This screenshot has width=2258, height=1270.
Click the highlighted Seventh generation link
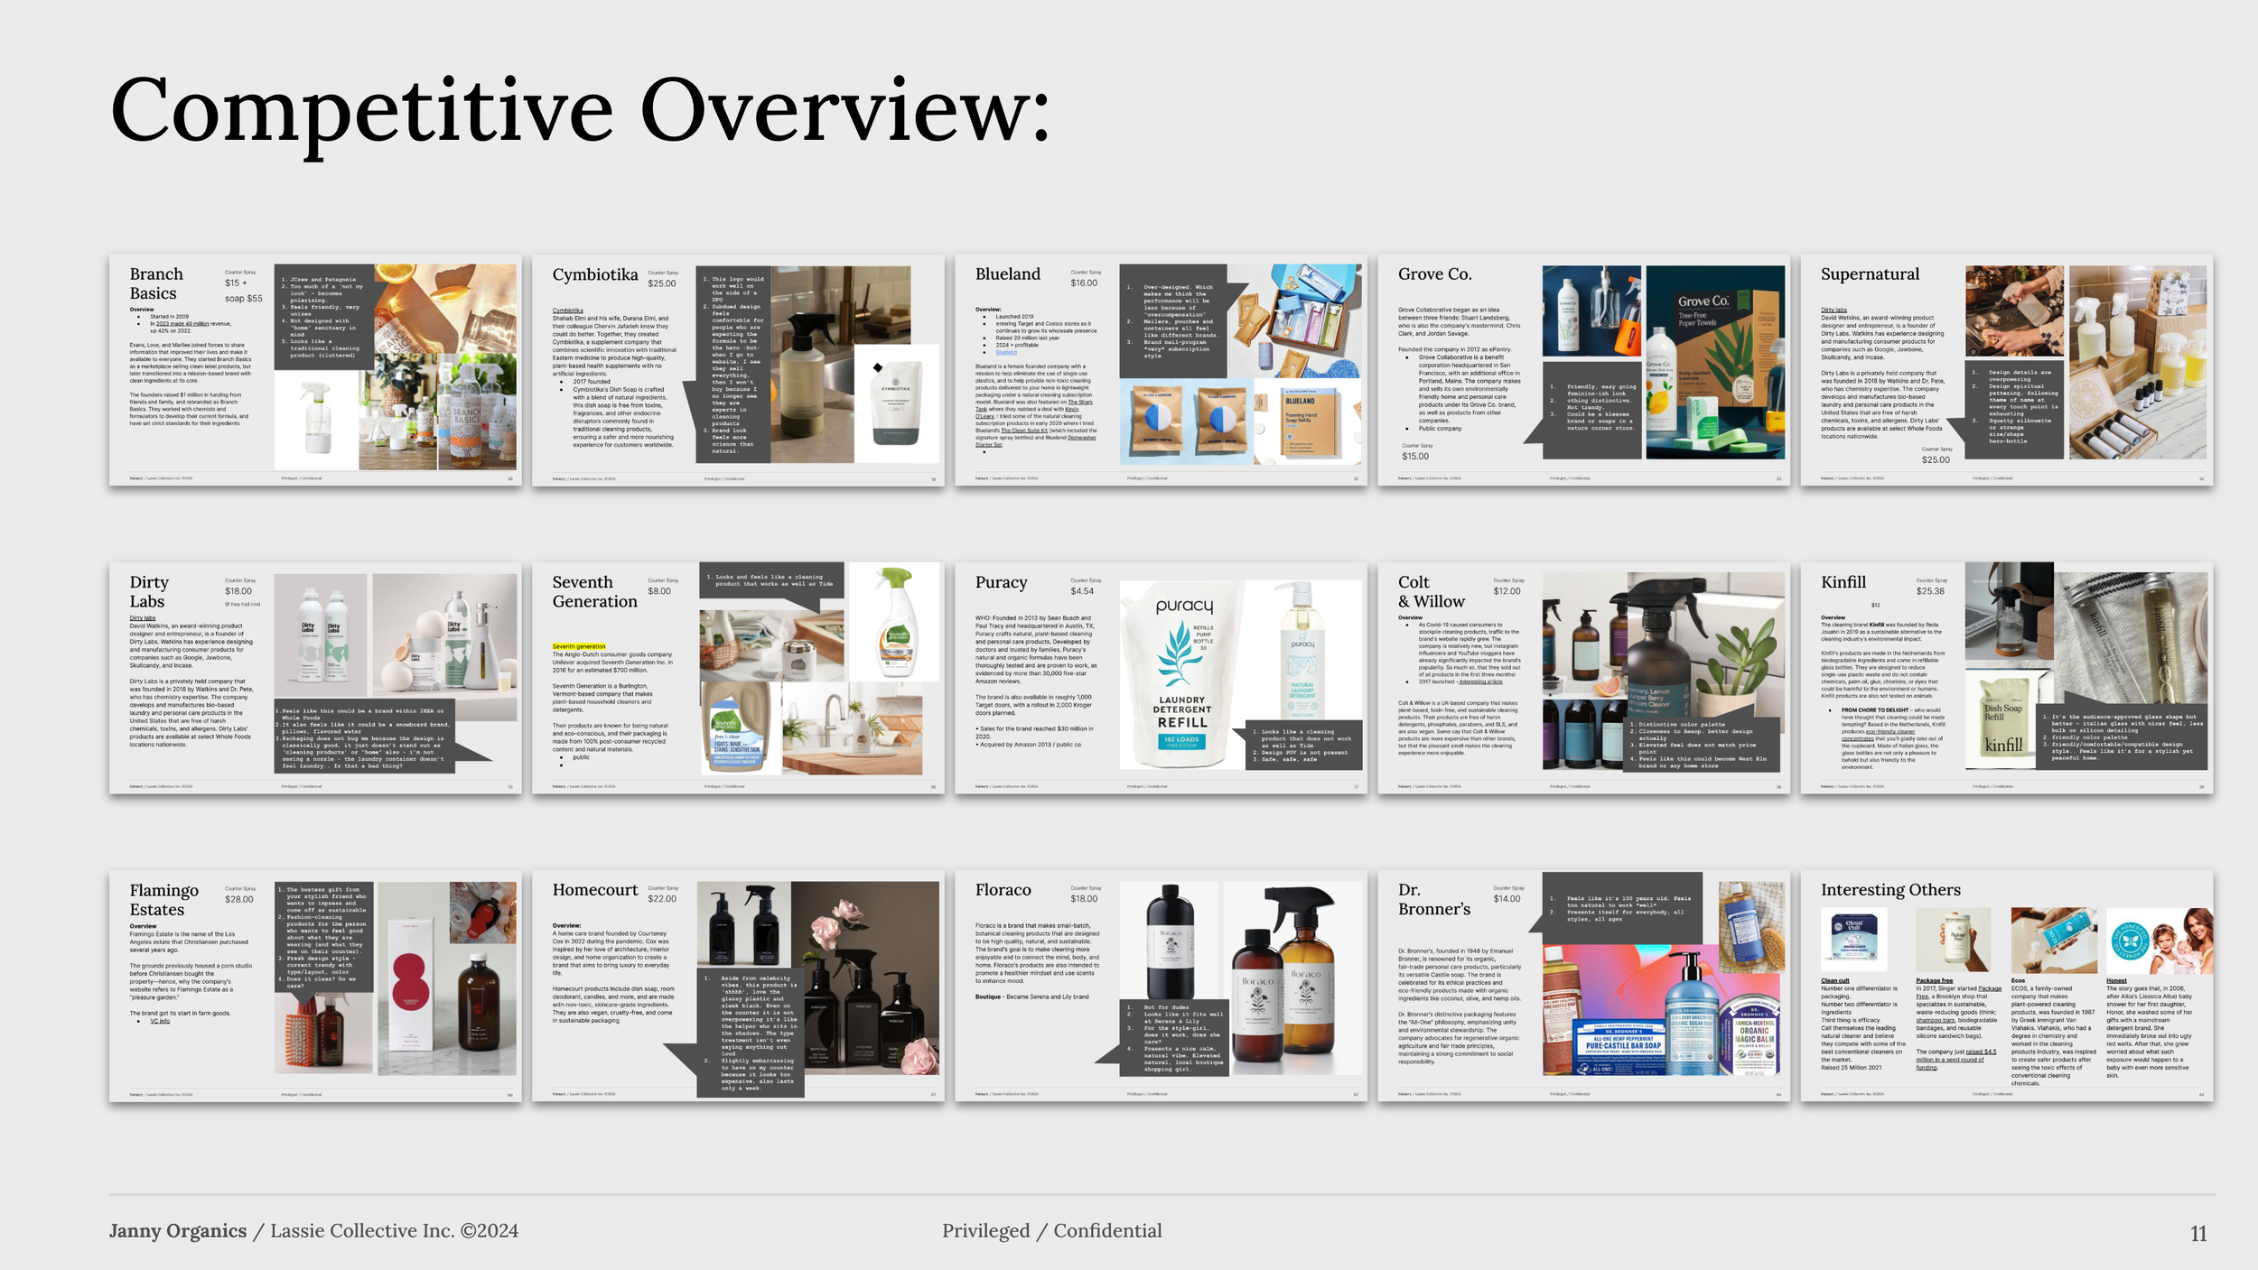coord(578,646)
